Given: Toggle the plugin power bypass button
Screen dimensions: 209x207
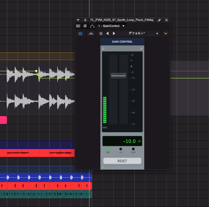Looking at the screenshot, I should click(x=80, y=34).
